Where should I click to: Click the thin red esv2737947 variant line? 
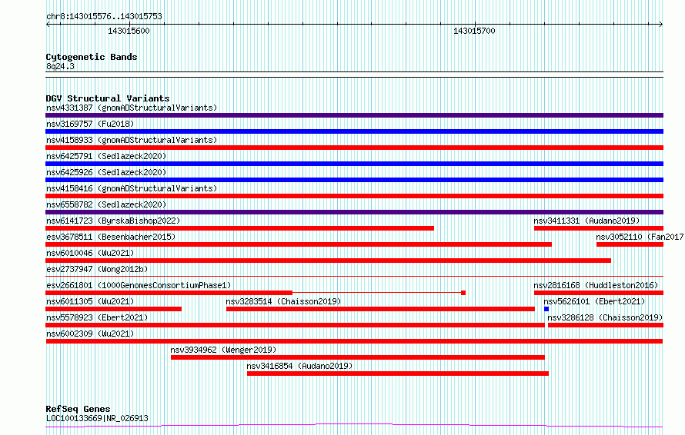pos(354,276)
